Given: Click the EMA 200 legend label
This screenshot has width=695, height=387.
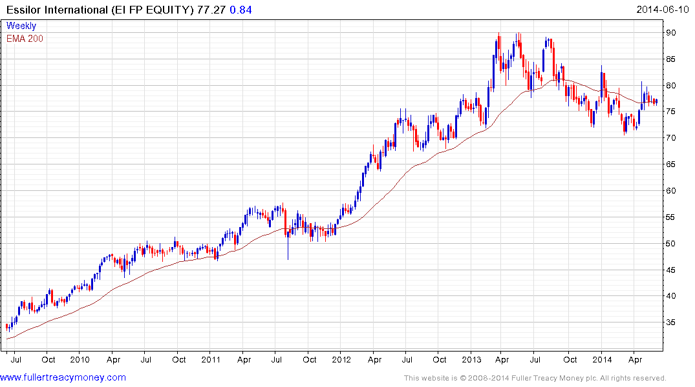Looking at the screenshot, I should [25, 39].
